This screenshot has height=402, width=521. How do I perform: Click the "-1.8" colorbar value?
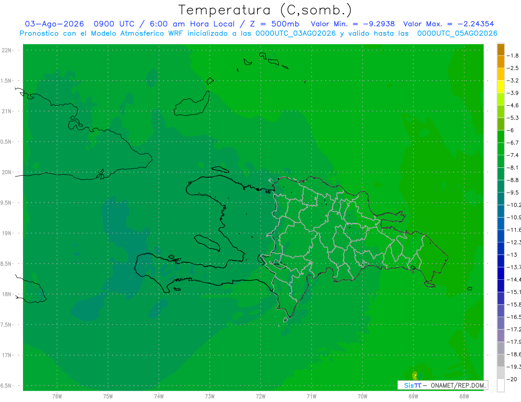click(513, 56)
